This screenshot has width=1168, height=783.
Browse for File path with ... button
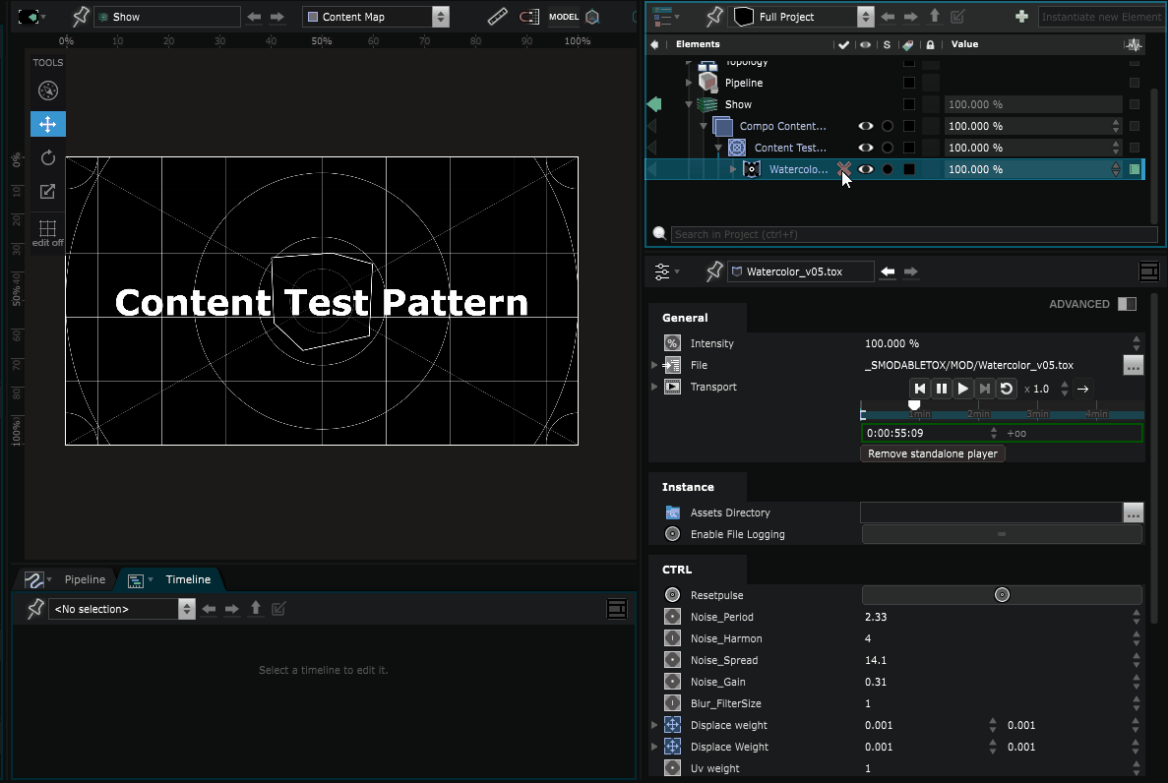pyautogui.click(x=1133, y=365)
